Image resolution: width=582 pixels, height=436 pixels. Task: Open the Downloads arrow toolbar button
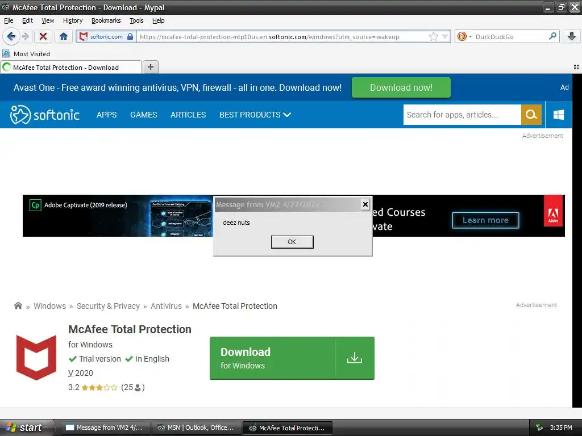coord(572,36)
